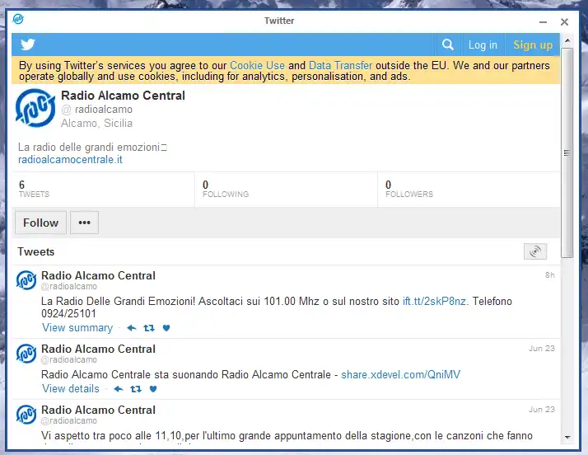Click the Log in button
The height and width of the screenshot is (455, 588).
coord(483,45)
